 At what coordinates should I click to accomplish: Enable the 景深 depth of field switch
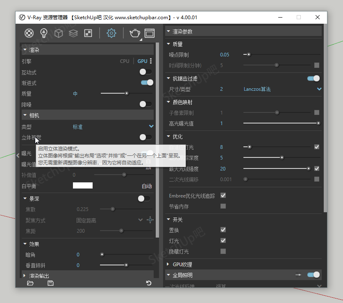coord(144,199)
